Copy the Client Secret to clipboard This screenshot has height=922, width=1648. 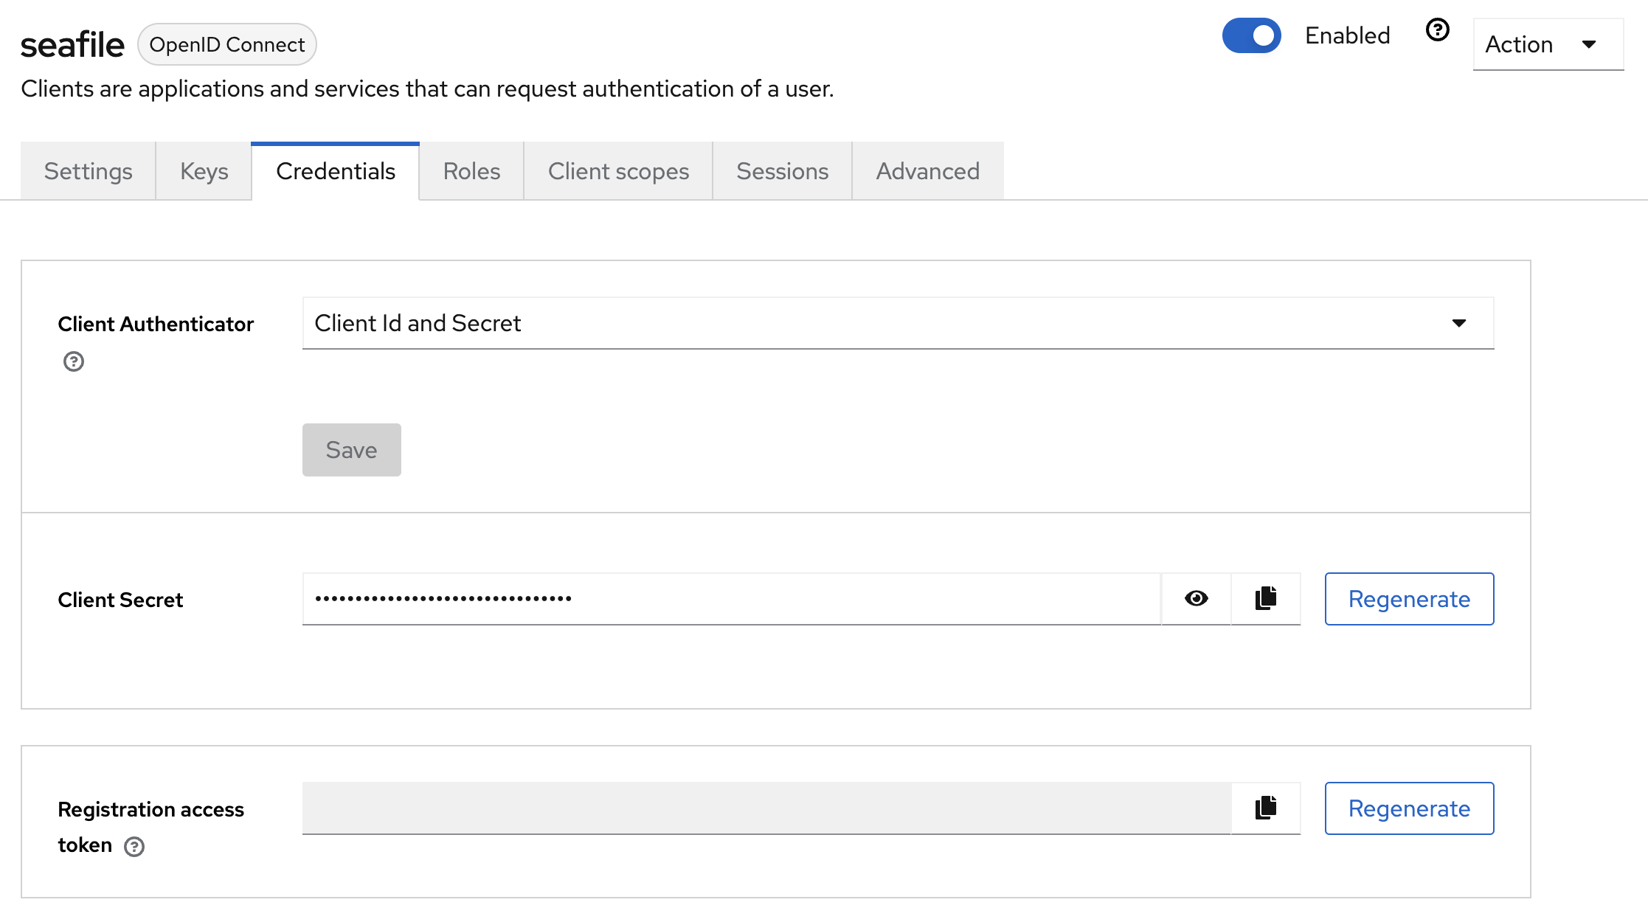[x=1266, y=598]
